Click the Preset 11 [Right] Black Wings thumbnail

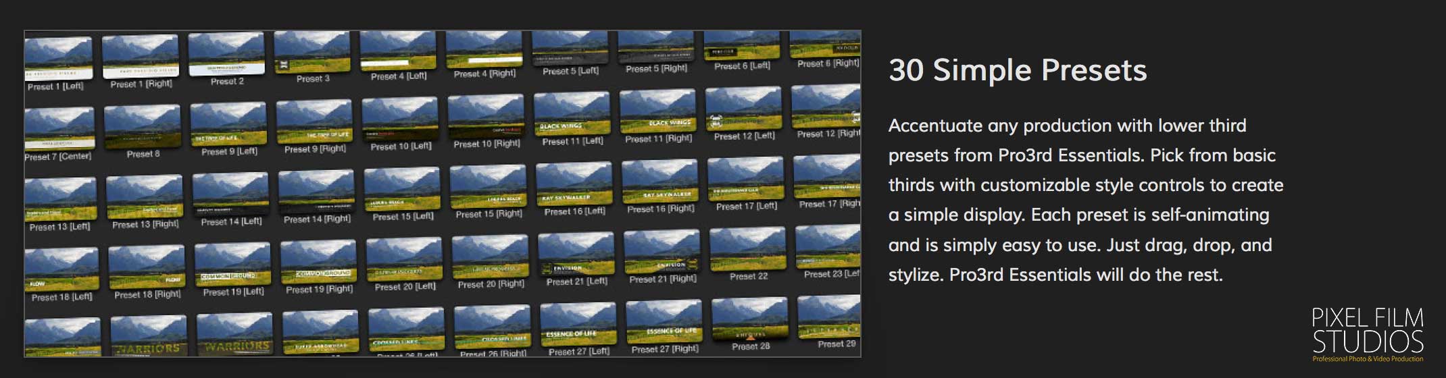tap(657, 111)
